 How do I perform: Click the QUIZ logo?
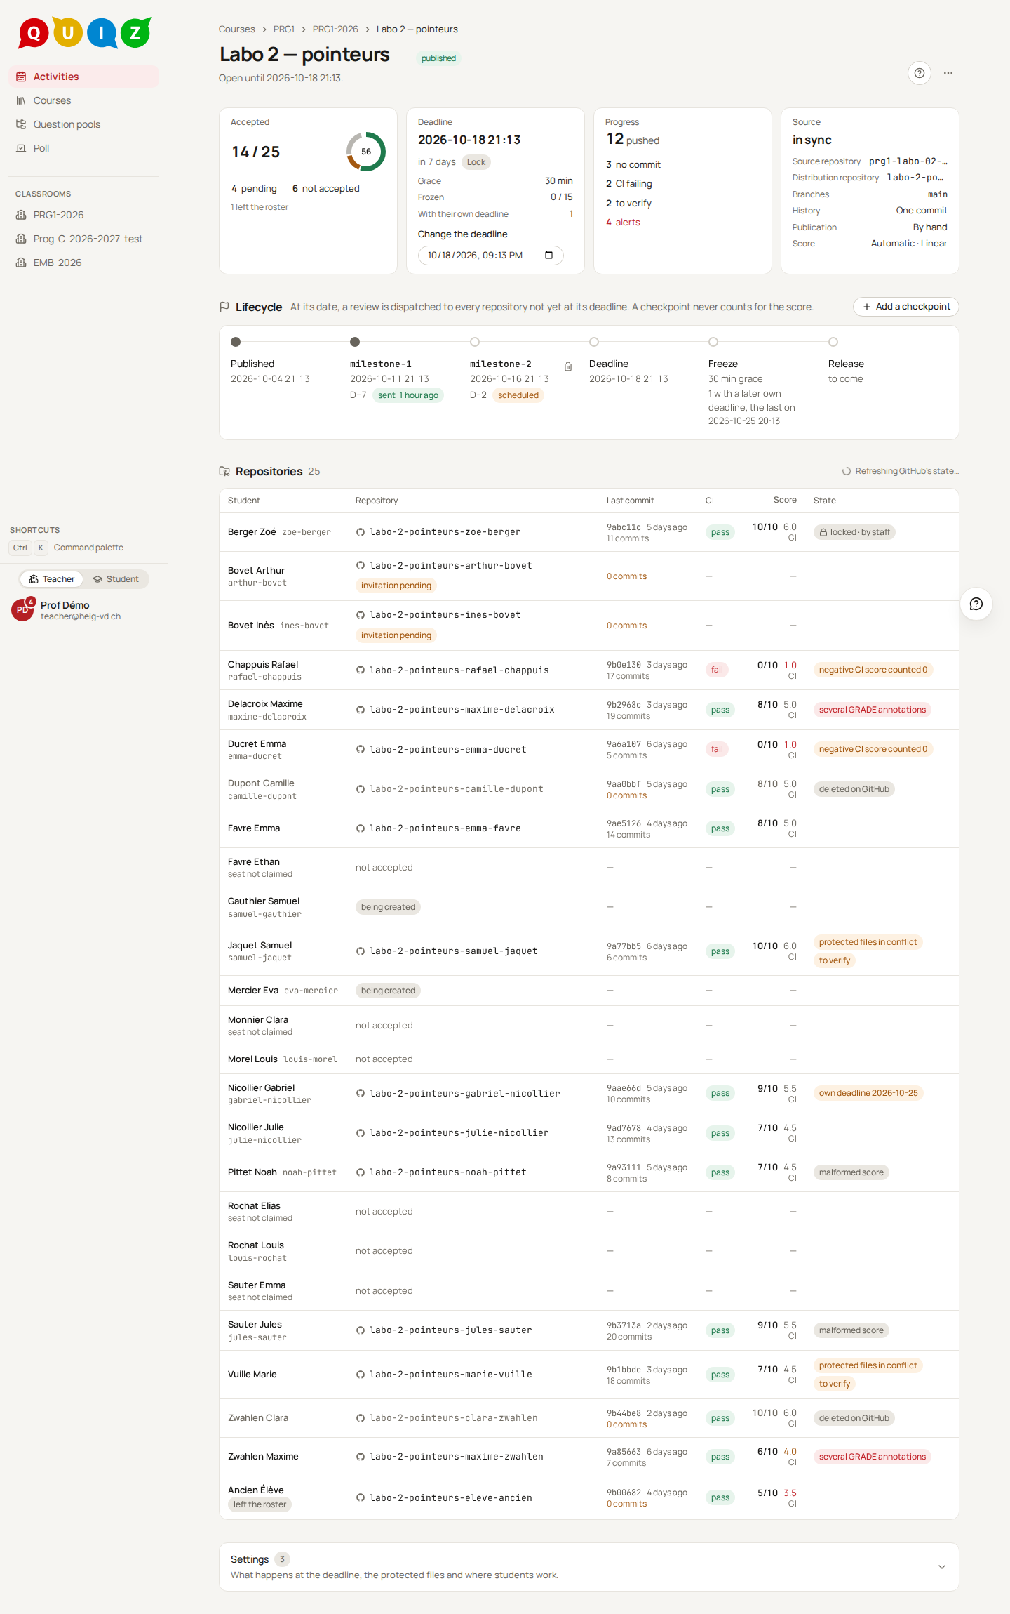tap(85, 33)
